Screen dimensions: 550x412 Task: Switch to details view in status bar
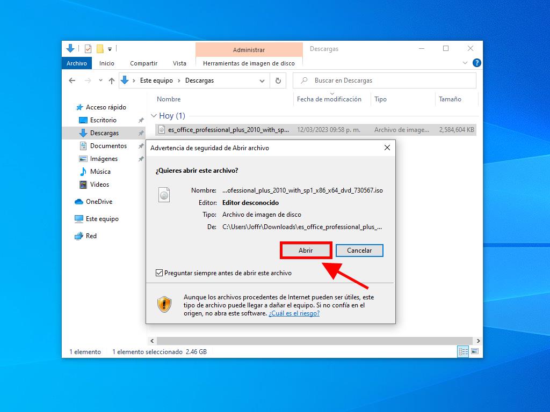coord(462,352)
